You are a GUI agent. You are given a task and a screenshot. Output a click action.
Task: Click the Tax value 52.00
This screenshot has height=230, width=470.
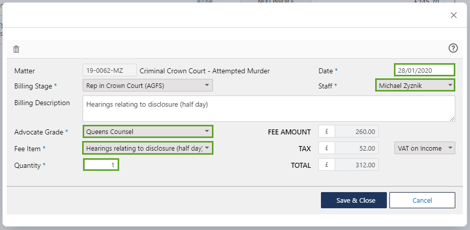tap(356, 148)
